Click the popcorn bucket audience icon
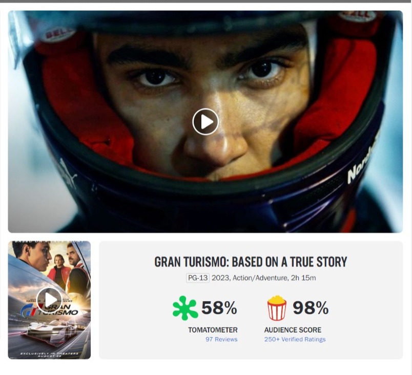 (277, 308)
